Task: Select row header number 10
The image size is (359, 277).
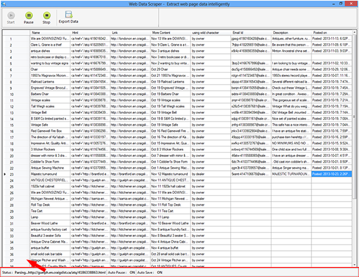Action: (x=16, y=94)
